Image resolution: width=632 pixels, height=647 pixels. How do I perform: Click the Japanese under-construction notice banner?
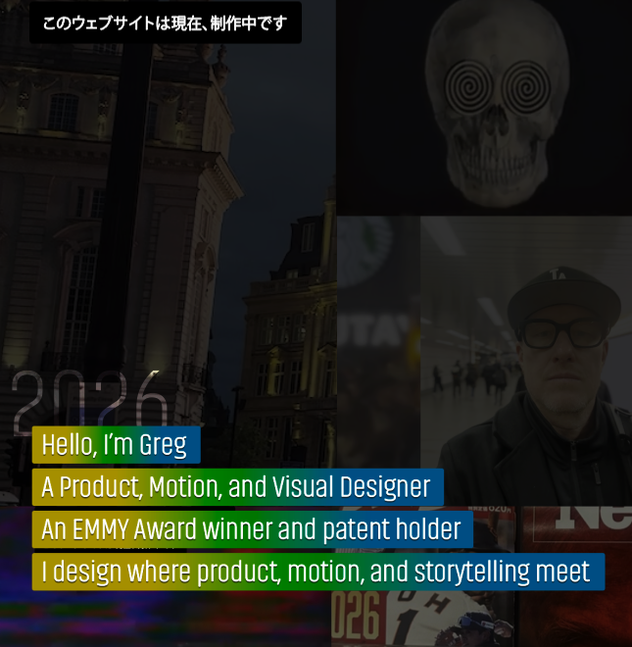pos(165,23)
